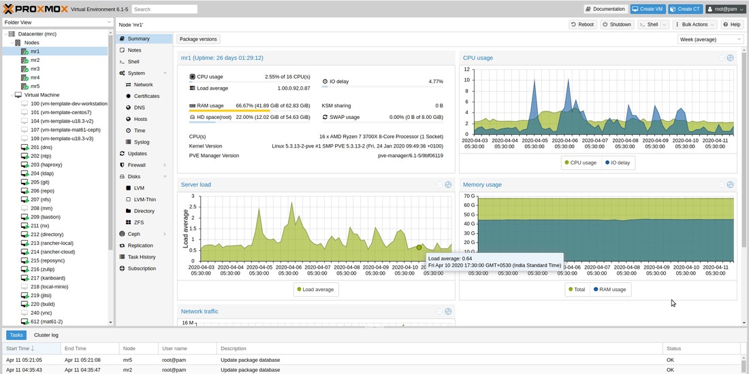
Task: Click the DNS globe icon
Action: (x=129, y=108)
